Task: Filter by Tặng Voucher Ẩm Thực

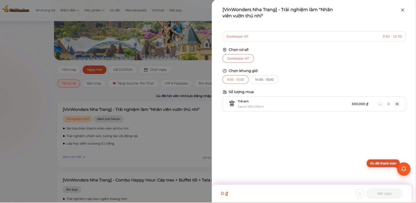Action: coord(133,83)
